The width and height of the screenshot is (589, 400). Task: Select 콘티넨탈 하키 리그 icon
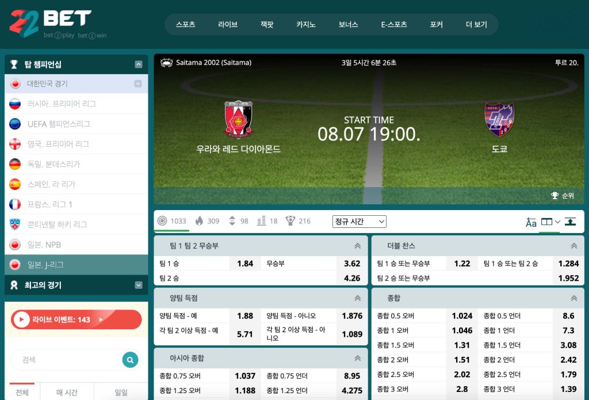click(x=15, y=224)
